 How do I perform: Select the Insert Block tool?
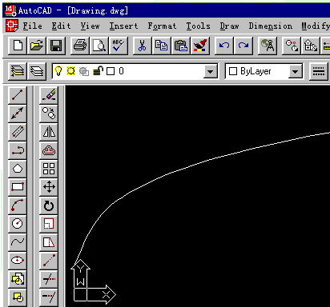click(18, 279)
